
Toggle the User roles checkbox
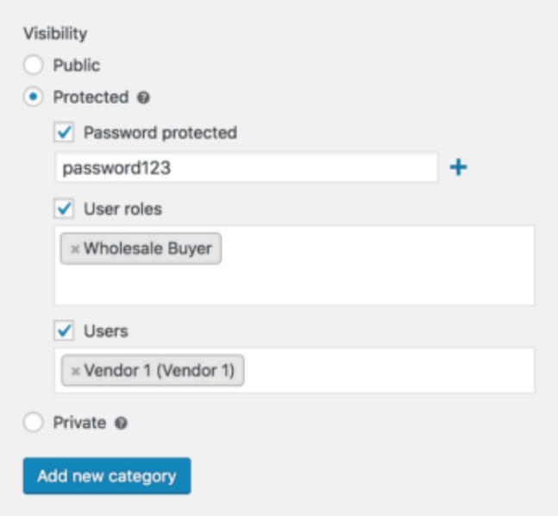coord(64,209)
